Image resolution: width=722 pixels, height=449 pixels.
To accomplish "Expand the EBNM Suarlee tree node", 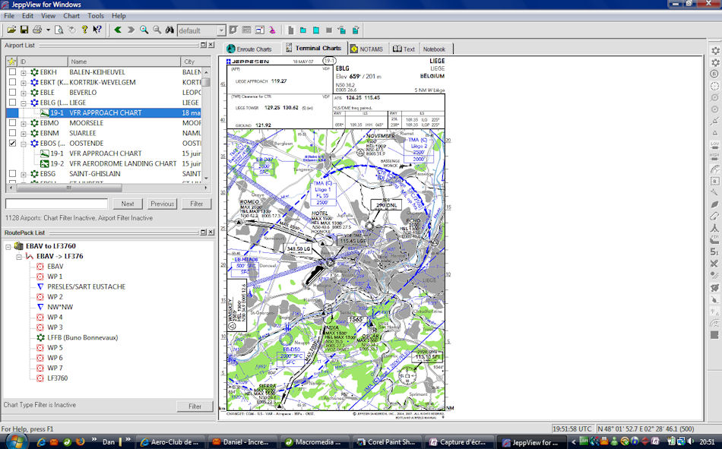I will pyautogui.click(x=24, y=134).
